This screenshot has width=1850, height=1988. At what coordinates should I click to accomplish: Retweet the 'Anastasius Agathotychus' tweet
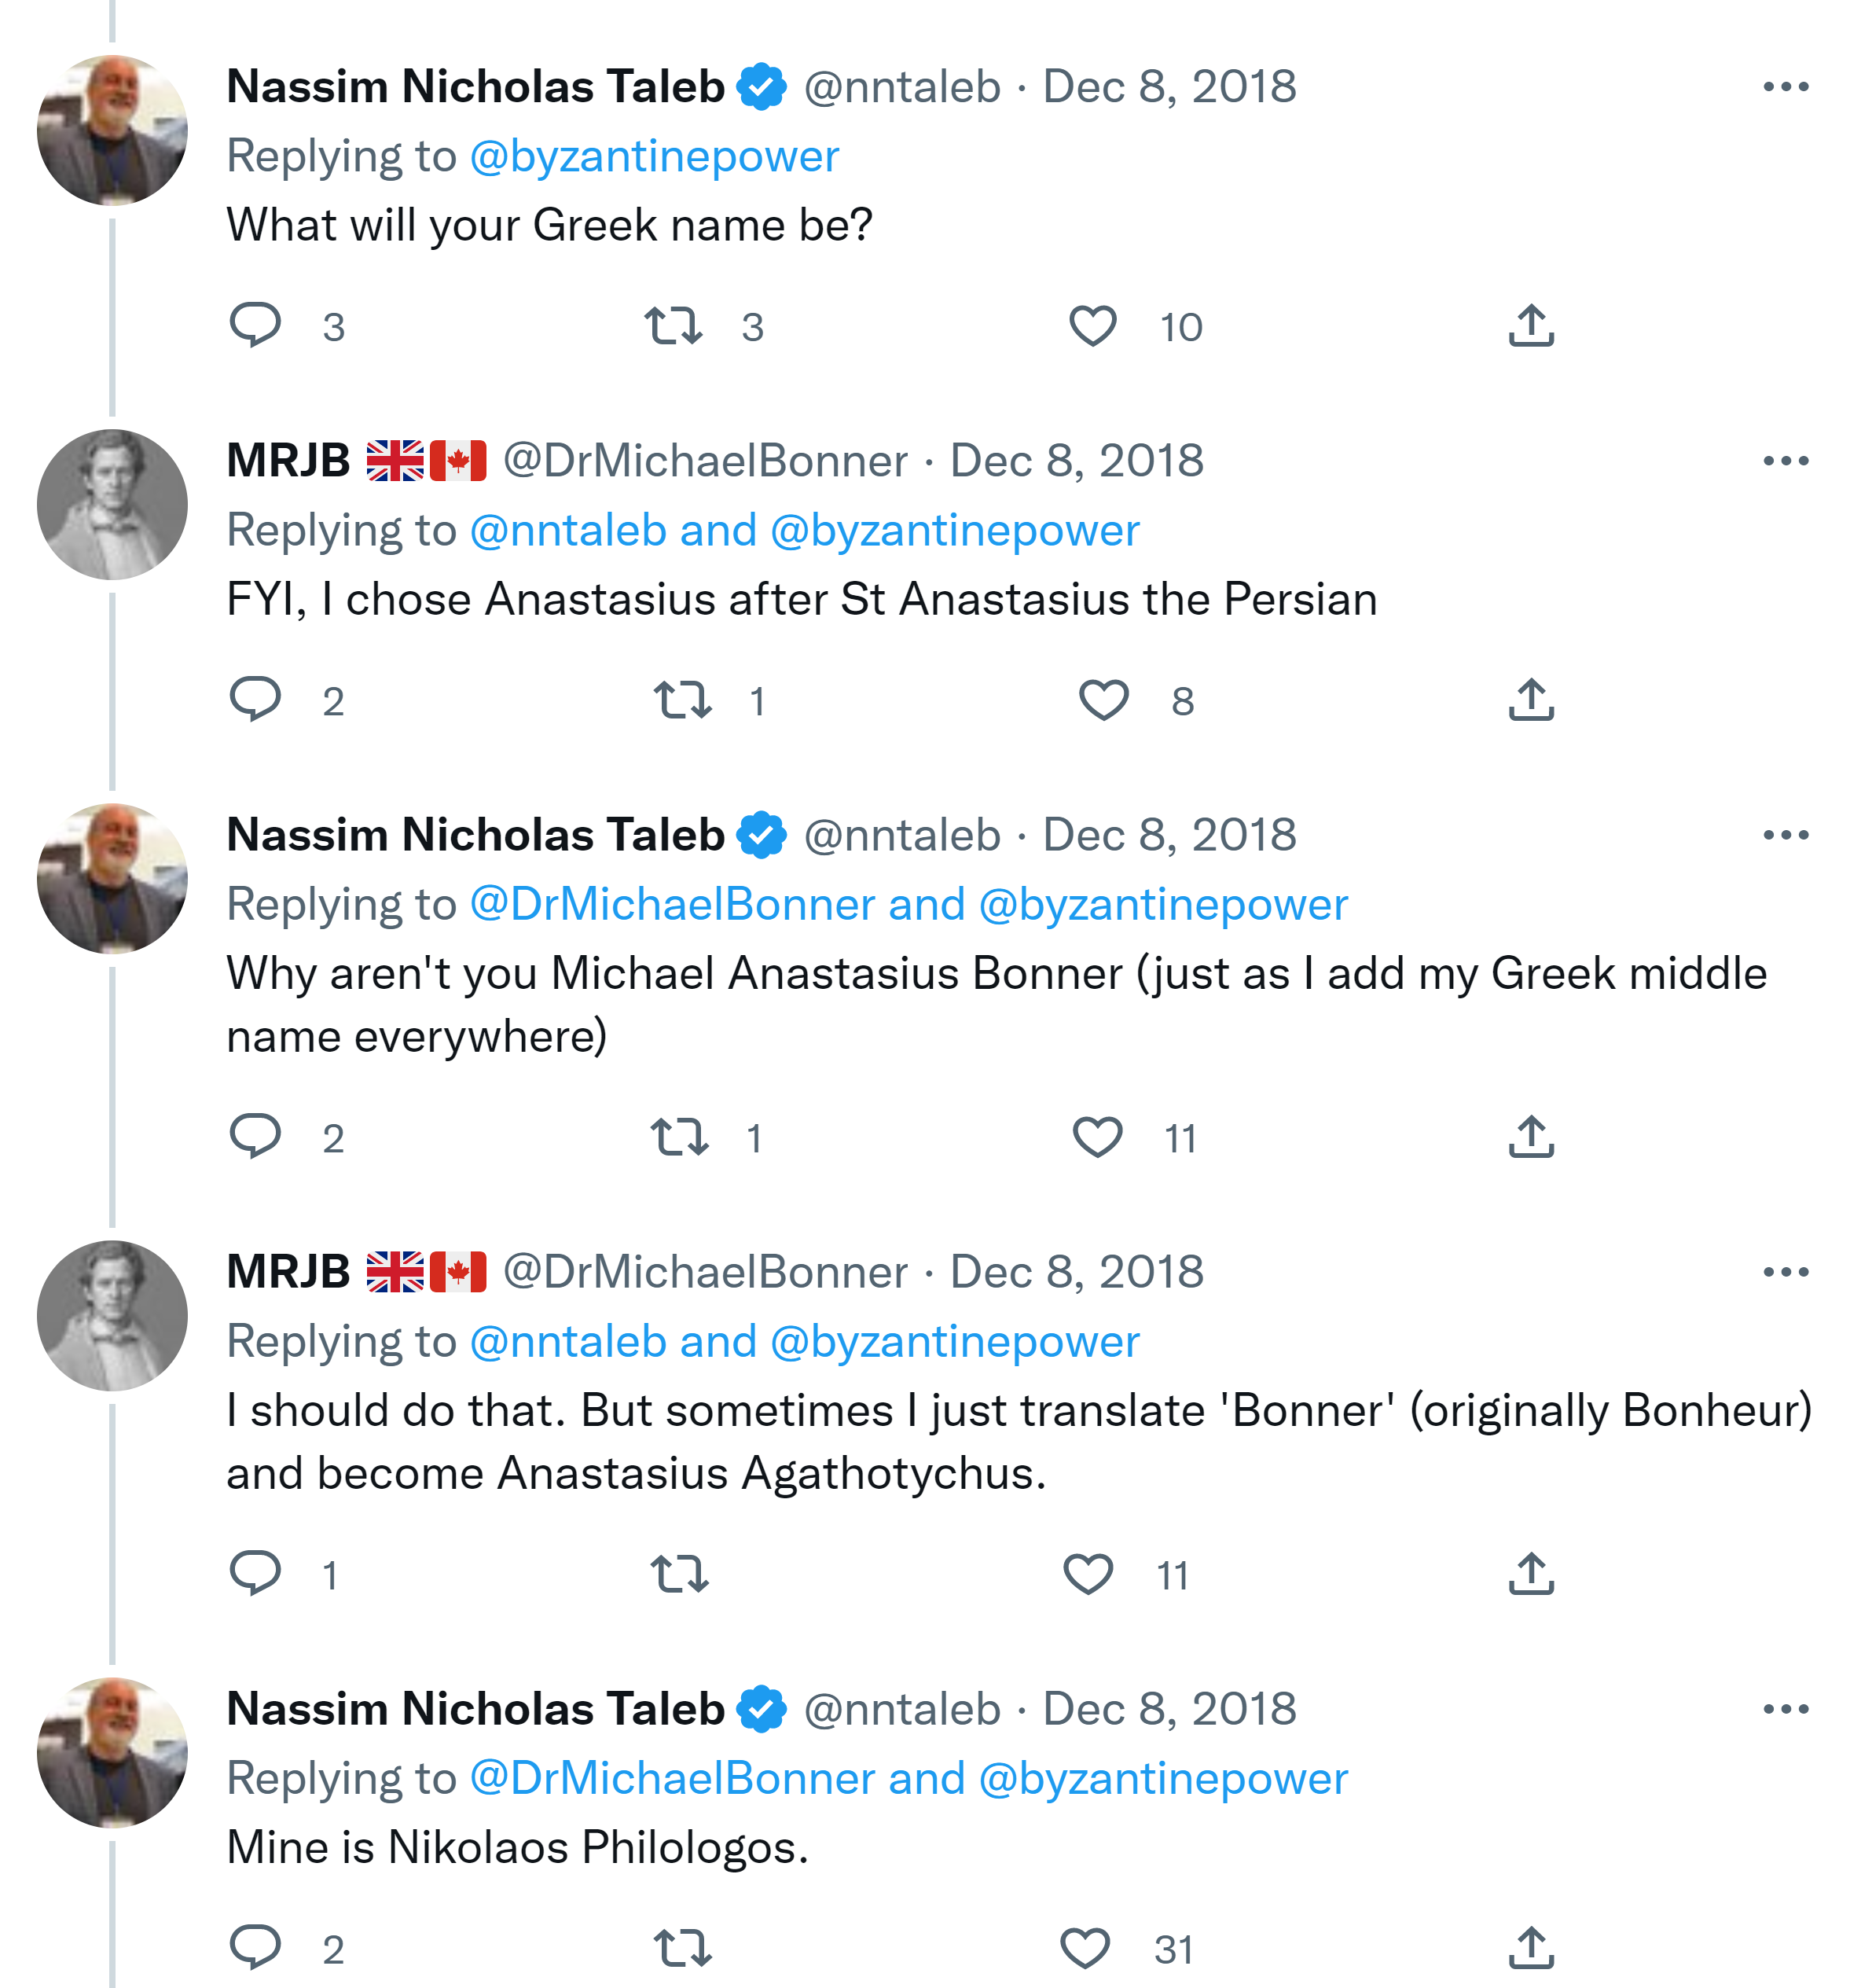pos(680,1574)
